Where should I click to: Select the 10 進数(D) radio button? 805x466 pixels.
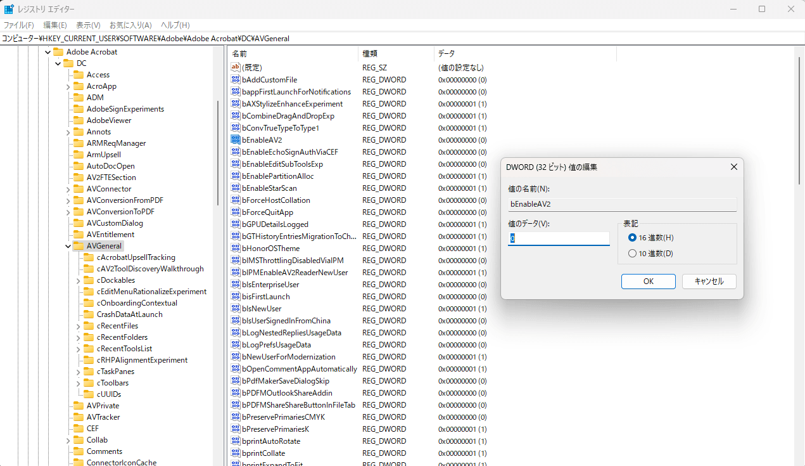coord(632,254)
